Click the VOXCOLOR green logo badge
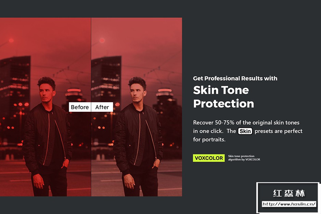Image resolution: width=321 pixels, height=214 pixels. tap(209, 158)
